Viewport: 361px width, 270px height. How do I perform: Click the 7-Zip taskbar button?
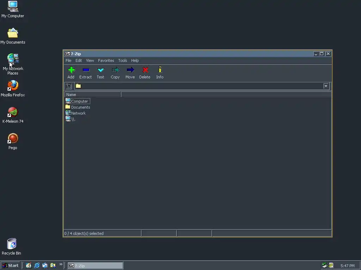(x=95, y=266)
